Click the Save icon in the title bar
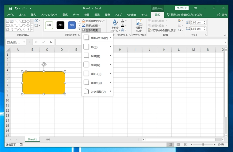233x152 pixels. coord(10,8)
